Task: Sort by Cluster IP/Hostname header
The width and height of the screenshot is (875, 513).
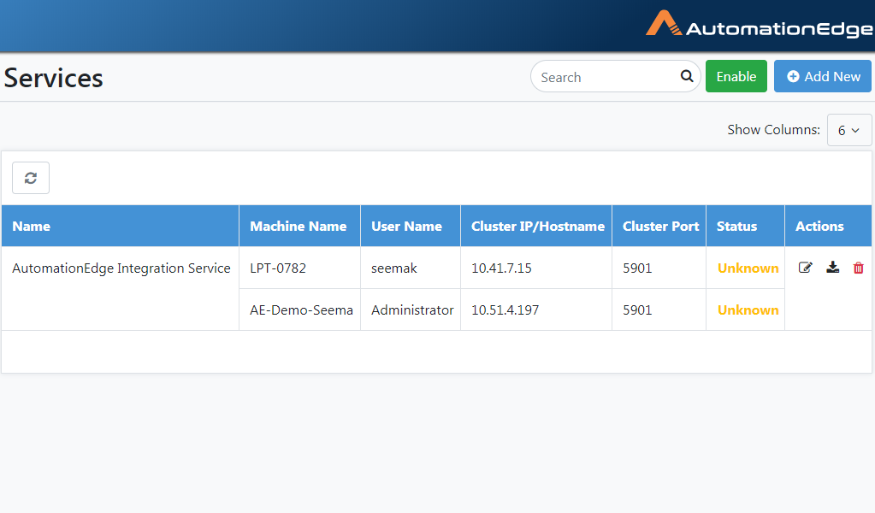Action: (x=538, y=227)
